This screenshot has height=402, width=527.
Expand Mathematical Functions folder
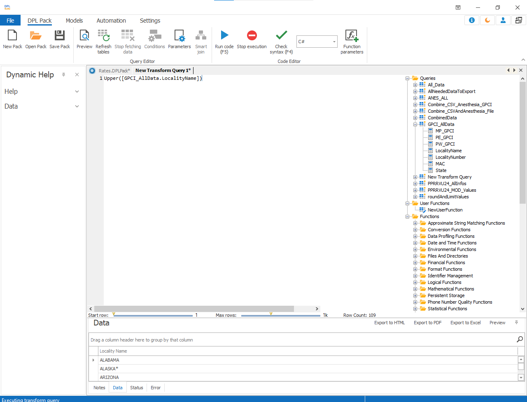[415, 289]
